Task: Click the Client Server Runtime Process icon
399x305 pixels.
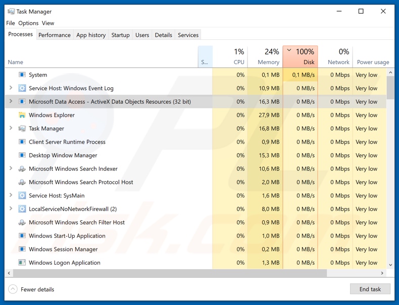Action: pyautogui.click(x=22, y=142)
